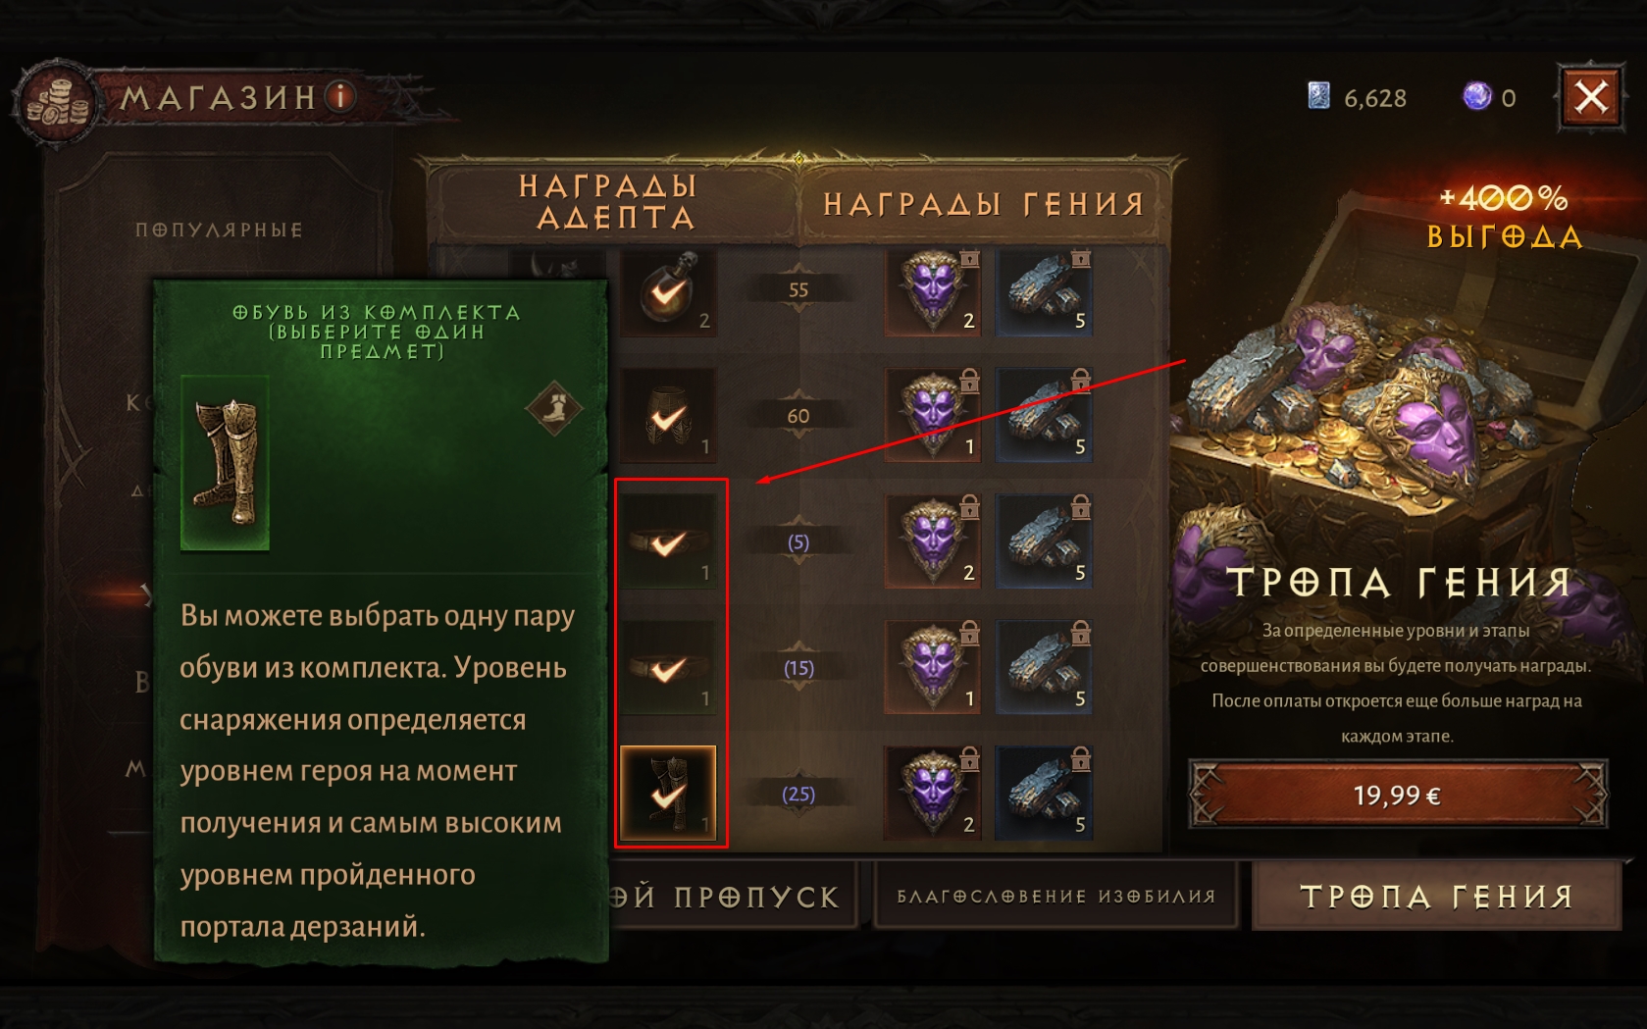
Task: Click the purple mask reward at level (15)
Action: click(x=933, y=667)
